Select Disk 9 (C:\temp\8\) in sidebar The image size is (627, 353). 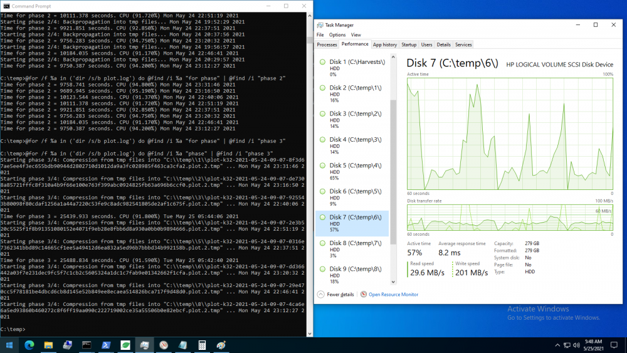coord(352,275)
